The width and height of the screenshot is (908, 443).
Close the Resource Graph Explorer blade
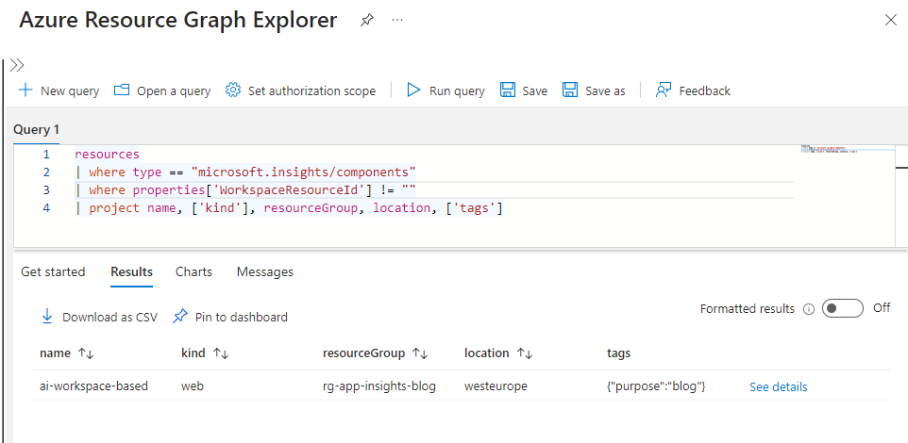(891, 20)
